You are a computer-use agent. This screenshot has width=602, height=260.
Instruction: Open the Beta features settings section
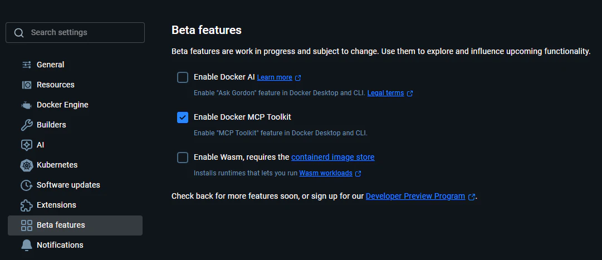coord(61,225)
